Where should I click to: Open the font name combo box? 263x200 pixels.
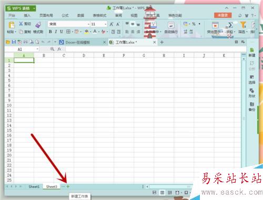click(x=69, y=24)
